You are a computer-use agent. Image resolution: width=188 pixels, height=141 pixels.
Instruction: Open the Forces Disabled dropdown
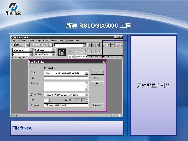coord(54,54)
